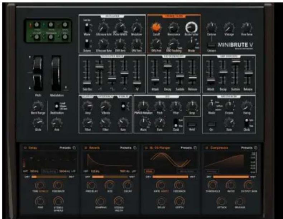283x219 pixels.
Task: Click the Detune knob
Action: coord(211,28)
